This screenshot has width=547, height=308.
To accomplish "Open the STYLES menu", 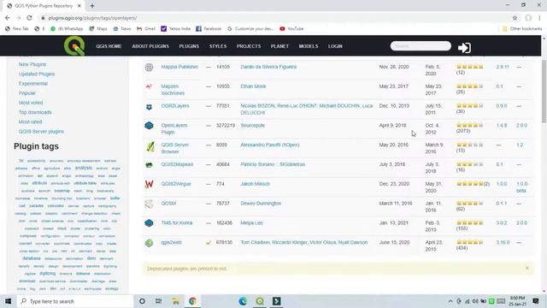I will coord(218,46).
